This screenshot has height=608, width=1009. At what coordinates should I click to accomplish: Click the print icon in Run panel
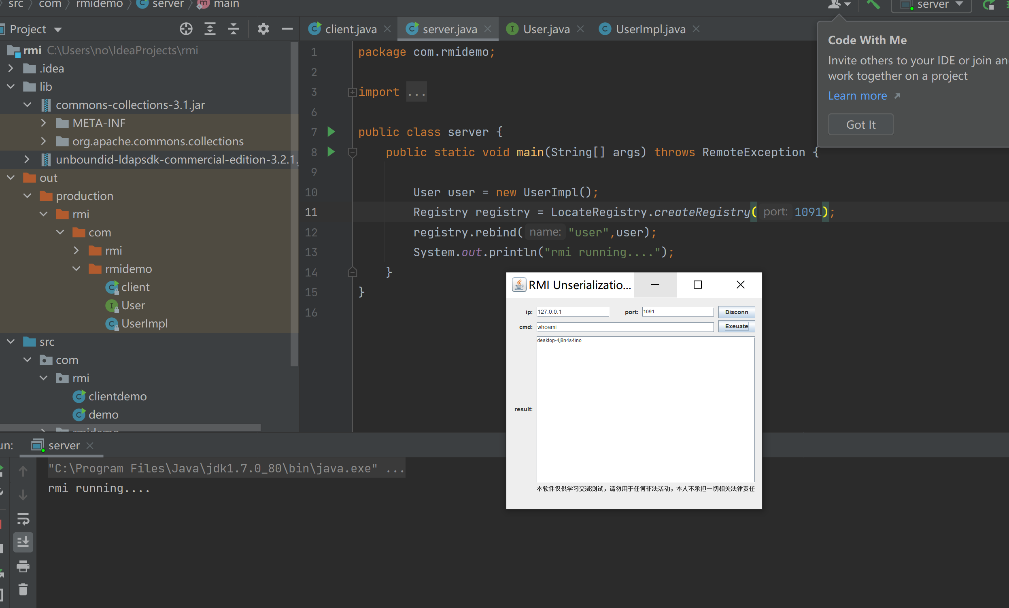tap(23, 566)
